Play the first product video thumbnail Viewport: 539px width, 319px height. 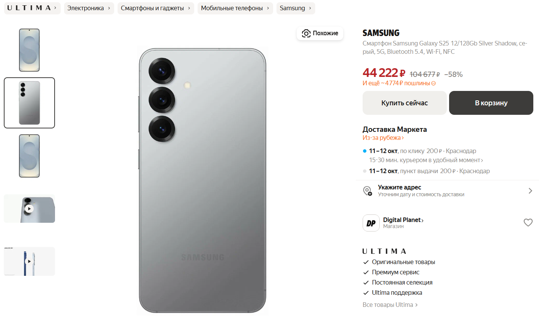pos(29,208)
